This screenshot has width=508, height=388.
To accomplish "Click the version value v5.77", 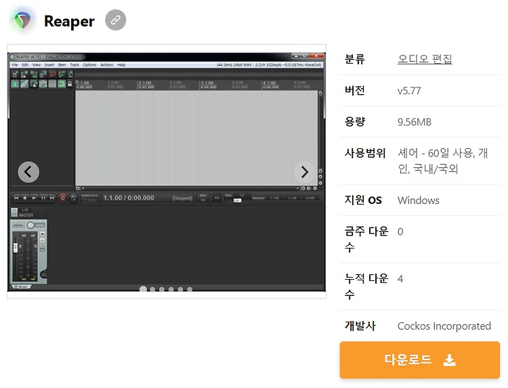I will [409, 91].
